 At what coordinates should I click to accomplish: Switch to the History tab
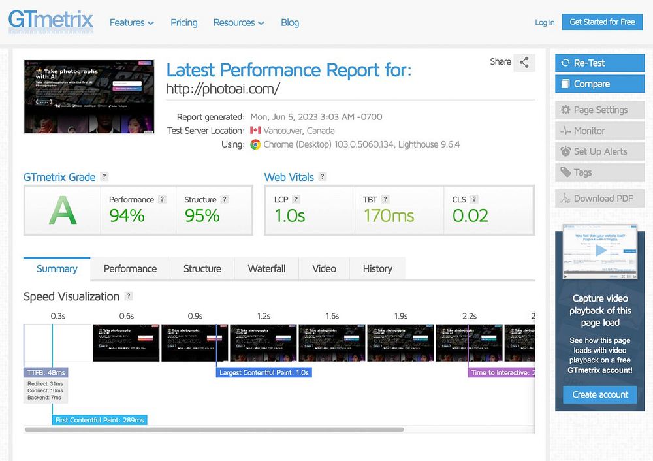[x=377, y=269]
